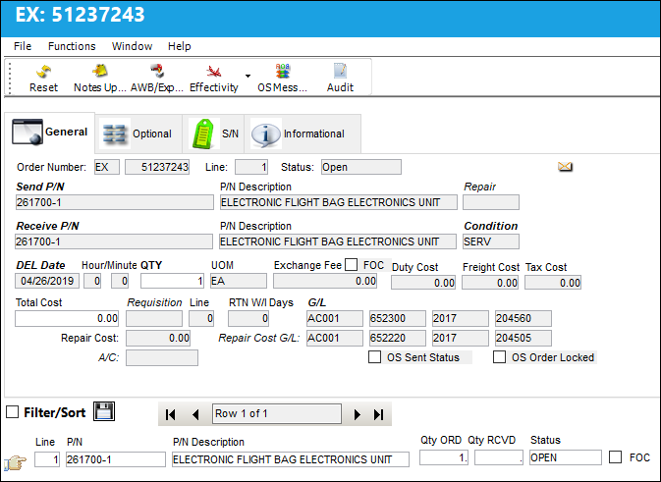Open the Informational tab
The height and width of the screenshot is (482, 661).
(x=303, y=134)
